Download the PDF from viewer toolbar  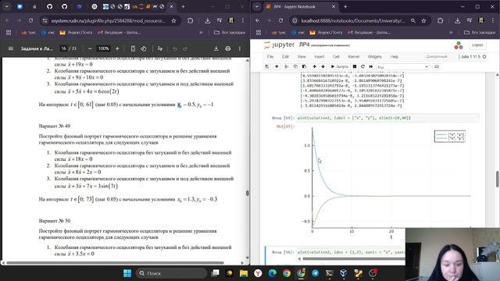(x=216, y=48)
